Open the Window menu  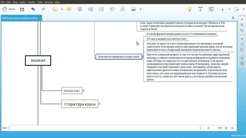coord(49,2)
